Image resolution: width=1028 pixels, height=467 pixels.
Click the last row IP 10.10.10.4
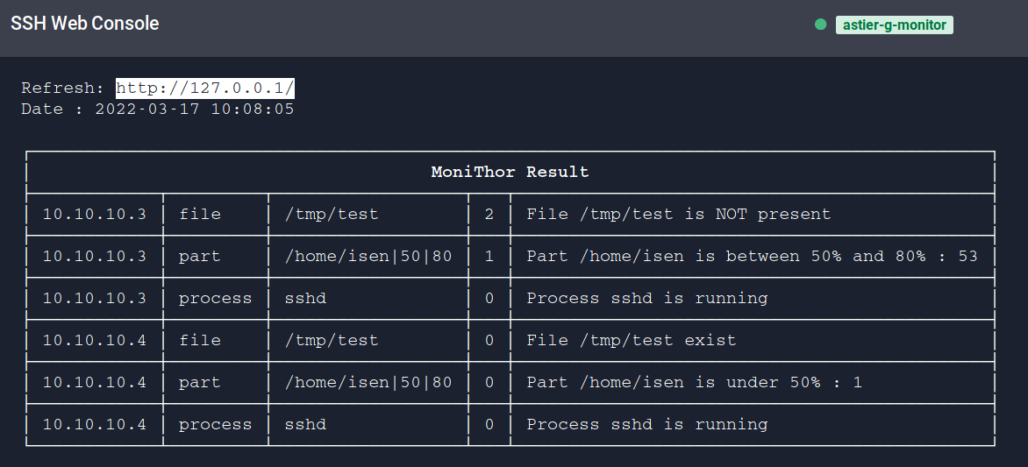pos(94,424)
